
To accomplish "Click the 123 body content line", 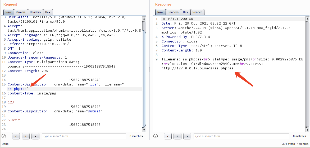I will tap(11, 102).
